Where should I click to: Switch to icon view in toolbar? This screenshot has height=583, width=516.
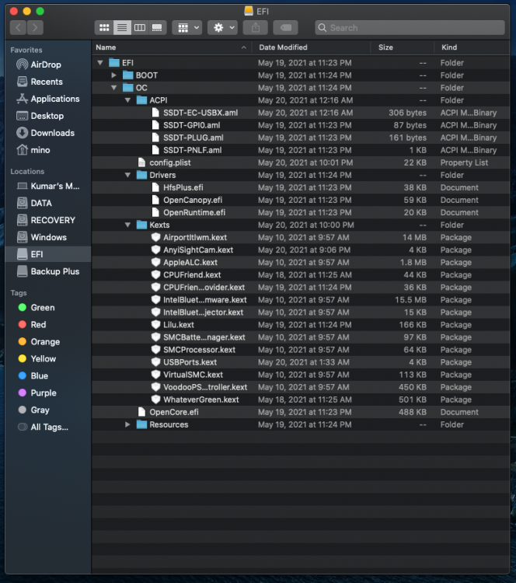click(104, 27)
